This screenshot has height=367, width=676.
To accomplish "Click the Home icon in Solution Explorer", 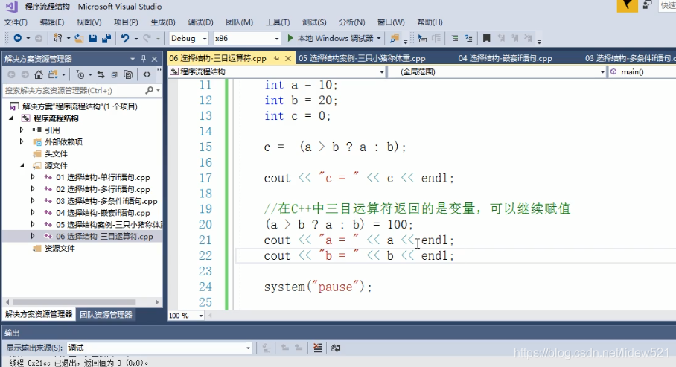I will click(39, 74).
